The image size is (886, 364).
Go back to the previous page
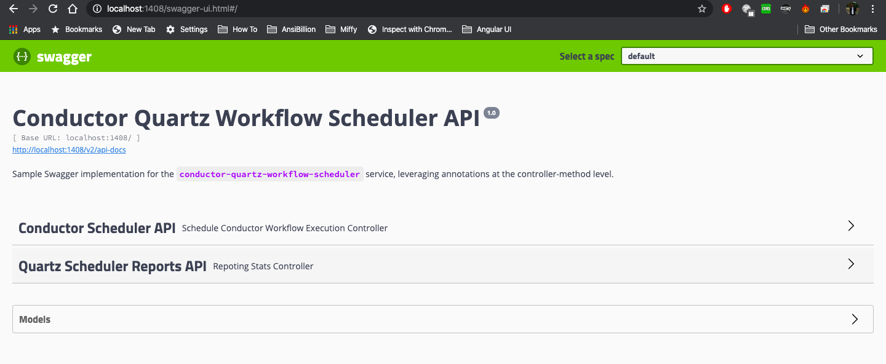[x=14, y=9]
